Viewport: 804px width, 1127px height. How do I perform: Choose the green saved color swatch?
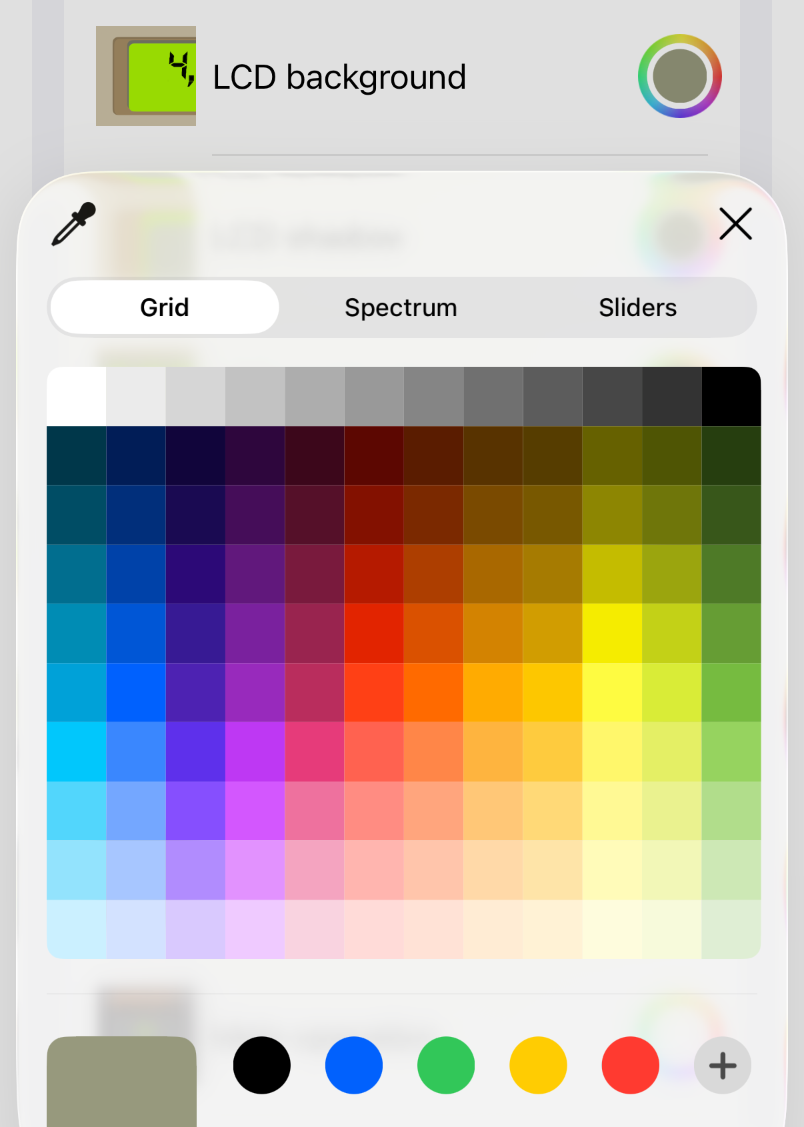coord(446,1065)
